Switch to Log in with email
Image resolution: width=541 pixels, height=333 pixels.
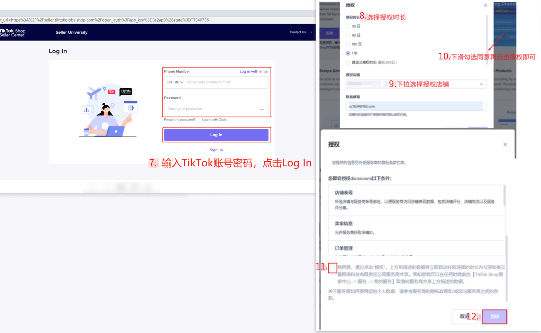[x=254, y=72]
